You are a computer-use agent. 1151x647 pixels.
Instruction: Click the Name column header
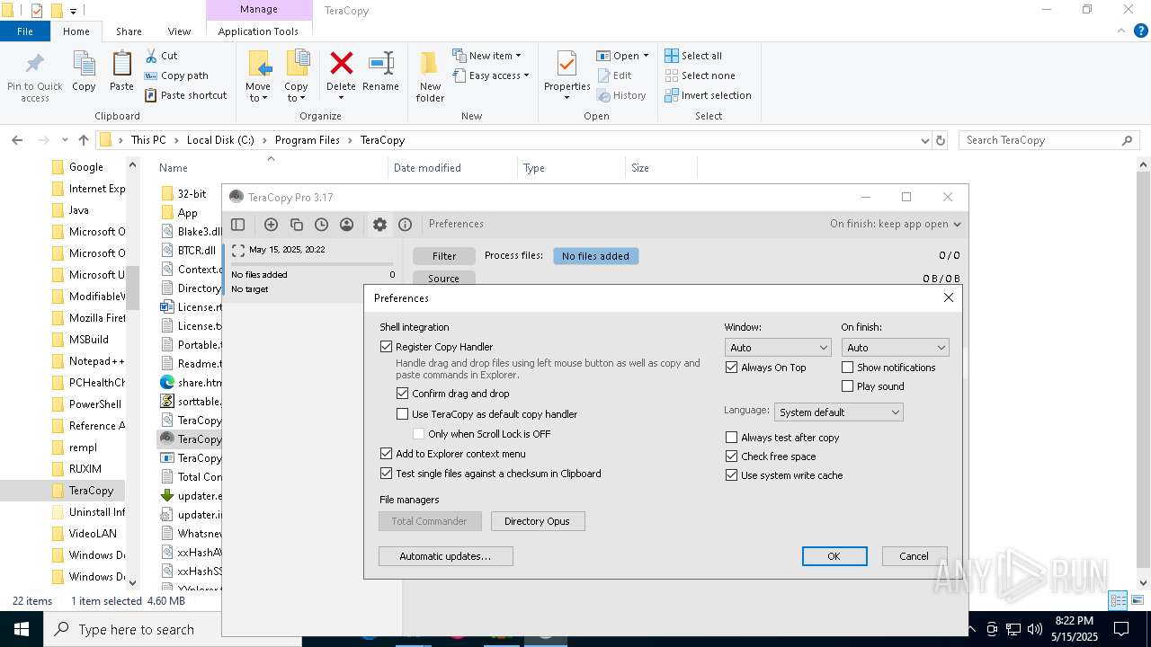(x=174, y=168)
